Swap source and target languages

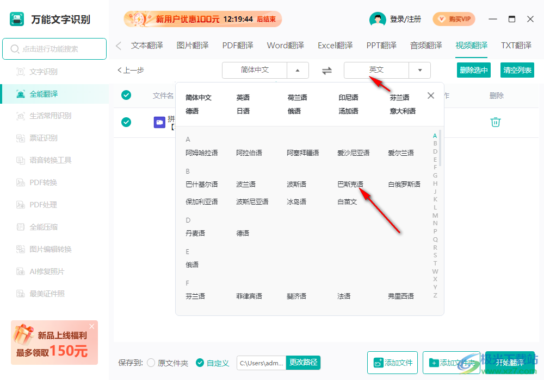[326, 71]
